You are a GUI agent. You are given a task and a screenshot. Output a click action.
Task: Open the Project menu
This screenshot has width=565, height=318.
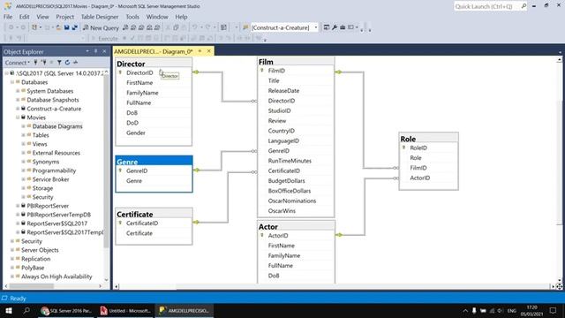tap(64, 17)
